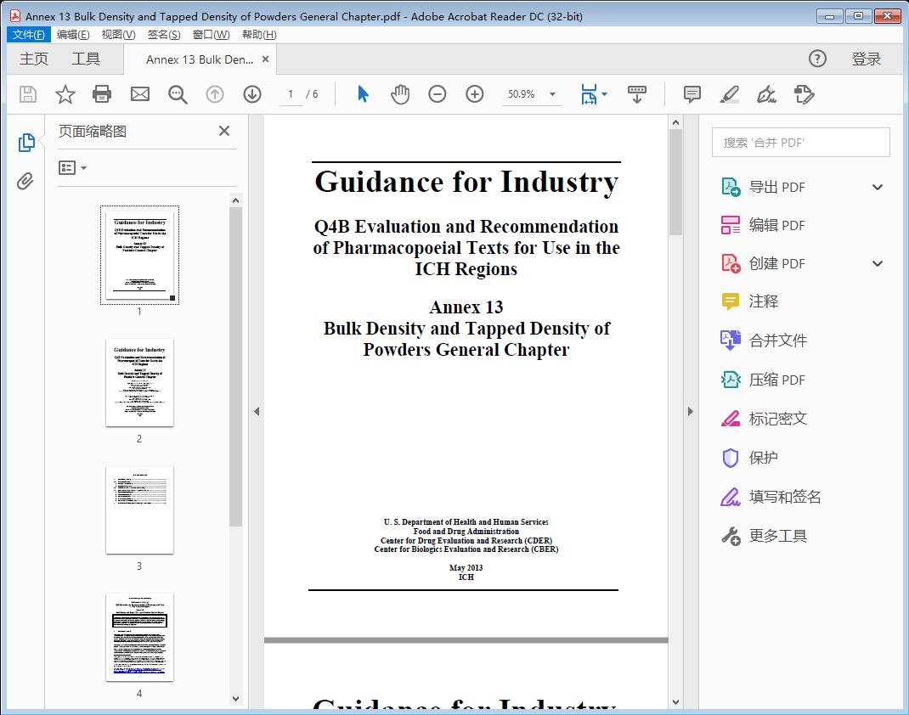This screenshot has height=715, width=909.
Task: Switch to the selection arrow tool
Action: click(360, 93)
